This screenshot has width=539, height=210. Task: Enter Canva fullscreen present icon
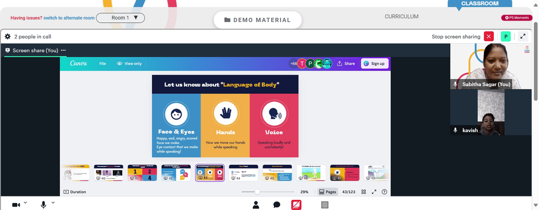click(x=374, y=192)
